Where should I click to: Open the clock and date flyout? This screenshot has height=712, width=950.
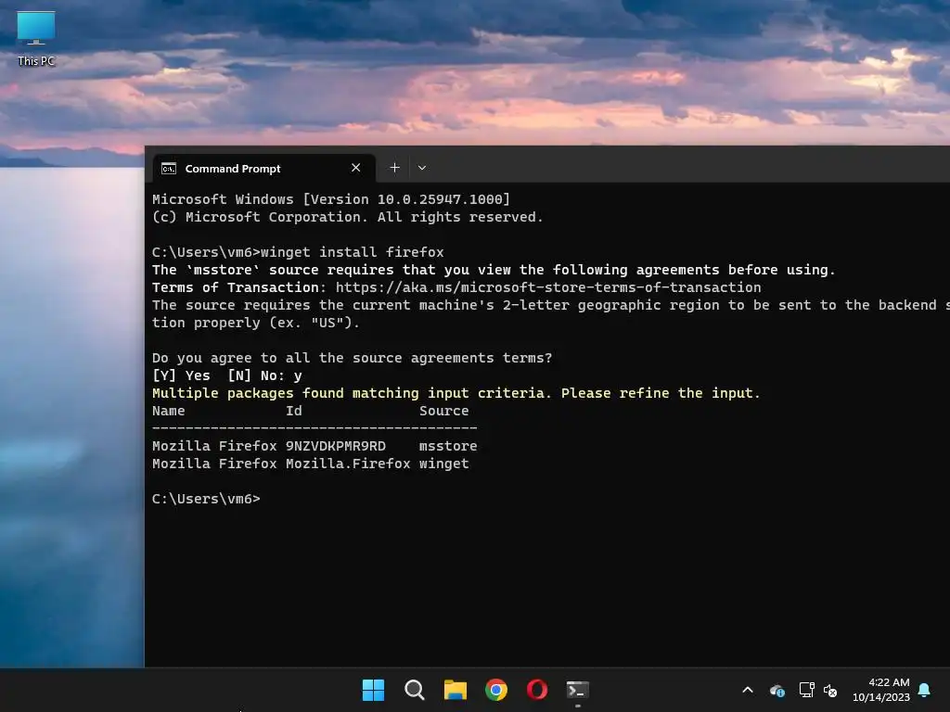[x=881, y=690]
